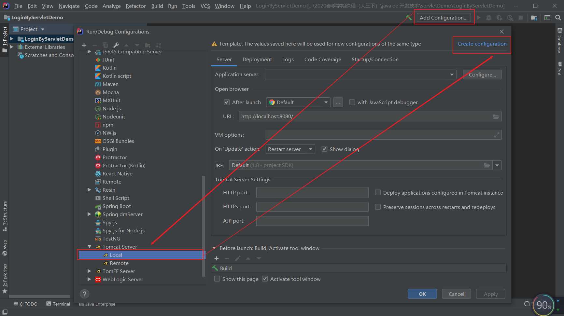Select the JUnit template
Viewport: 564px width, 316px height.
108,60
